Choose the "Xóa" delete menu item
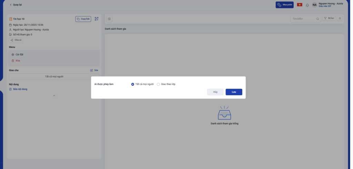Viewport: 353px width, 169px height. [x=18, y=61]
